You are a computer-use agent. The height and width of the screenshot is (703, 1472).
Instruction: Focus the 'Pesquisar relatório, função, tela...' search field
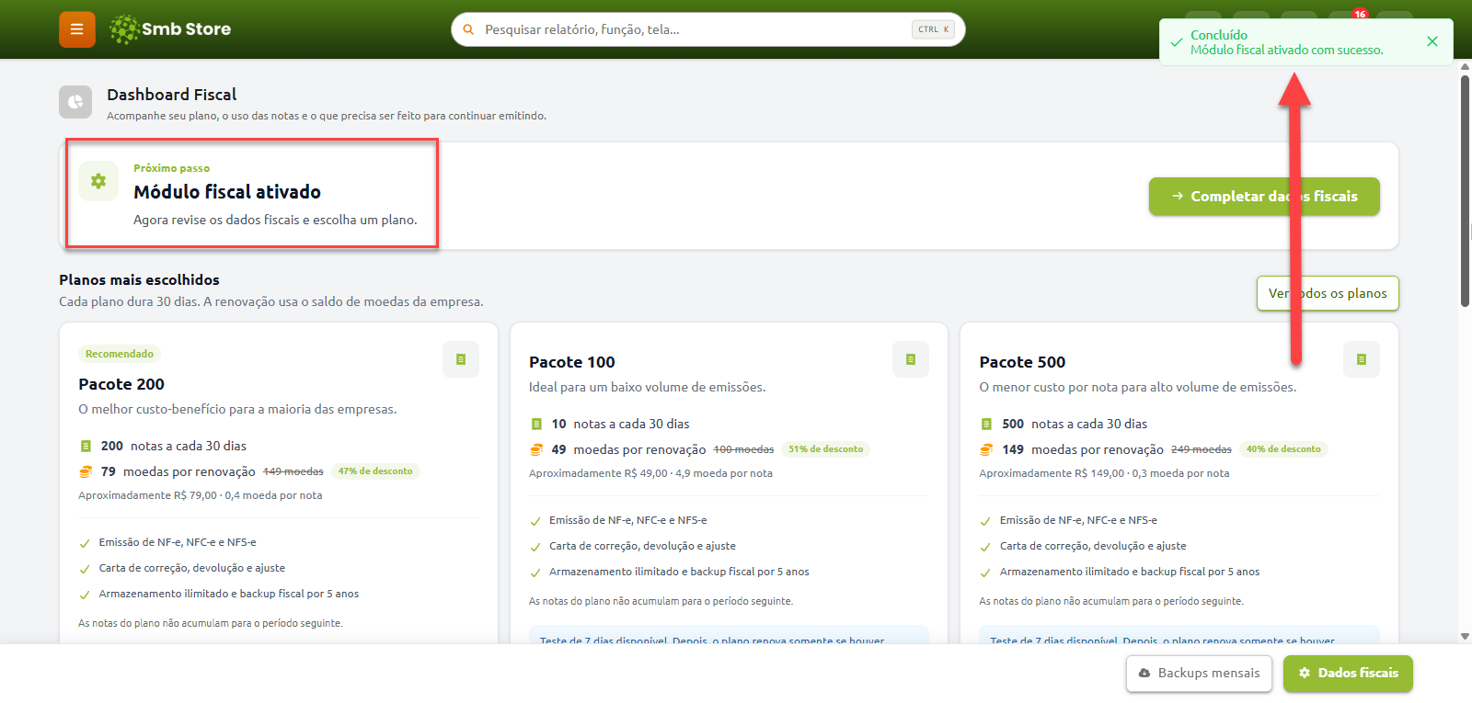[708, 29]
